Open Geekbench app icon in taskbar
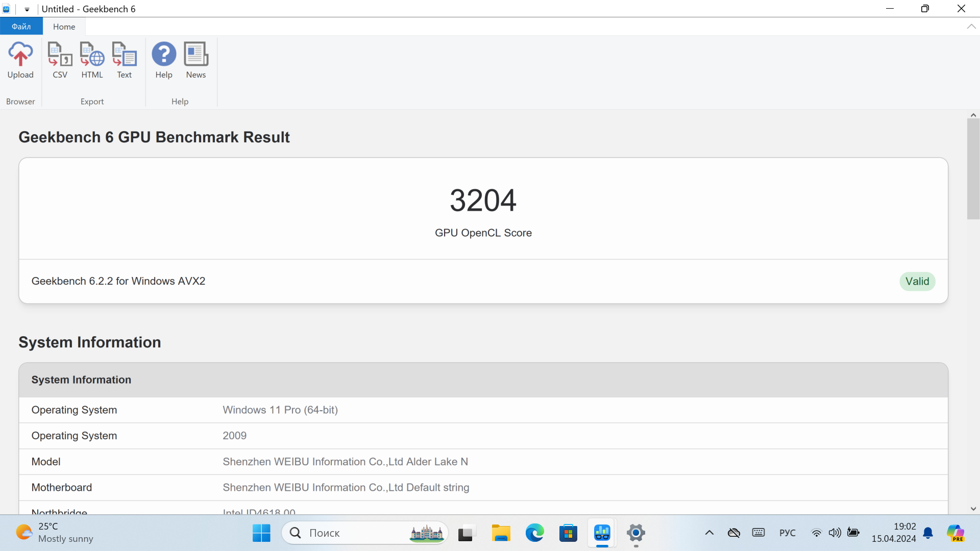The height and width of the screenshot is (551, 980). click(602, 533)
